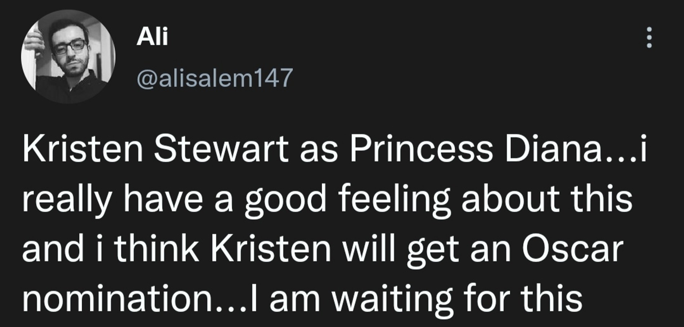Open Ali's profile picture
The width and height of the screenshot is (684, 327).
click(68, 57)
